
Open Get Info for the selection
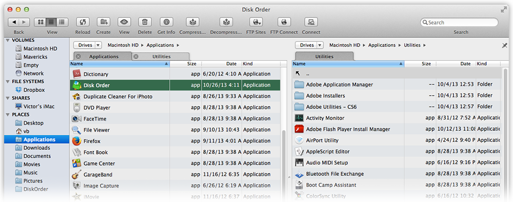coord(166,22)
